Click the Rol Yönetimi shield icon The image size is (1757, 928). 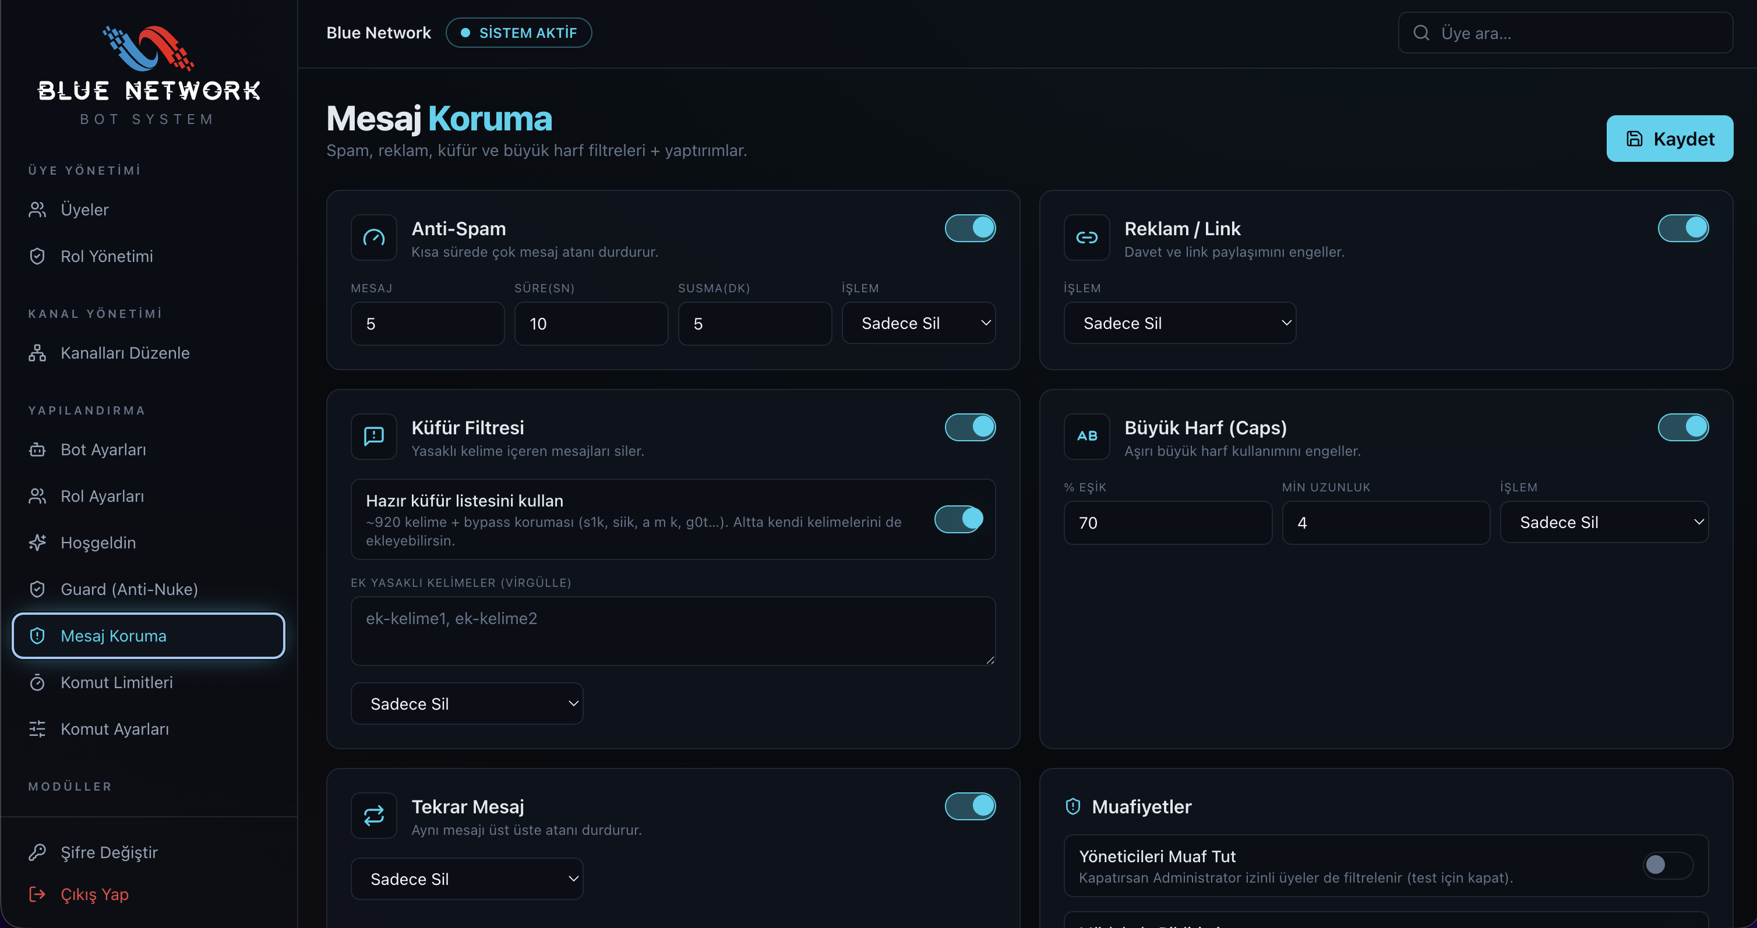[37, 256]
